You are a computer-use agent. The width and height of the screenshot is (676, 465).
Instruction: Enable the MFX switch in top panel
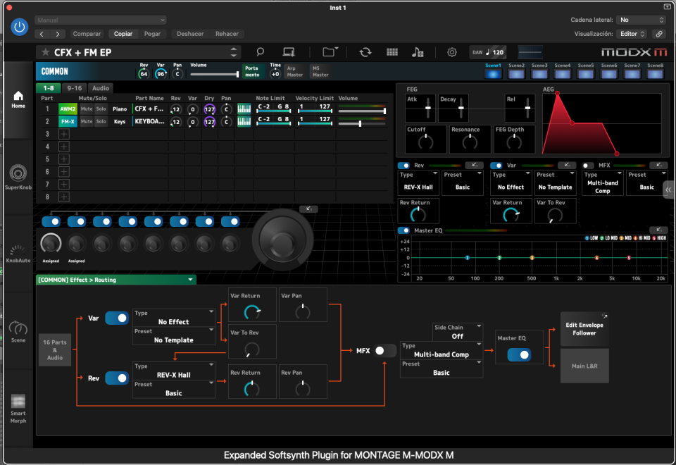tap(587, 165)
